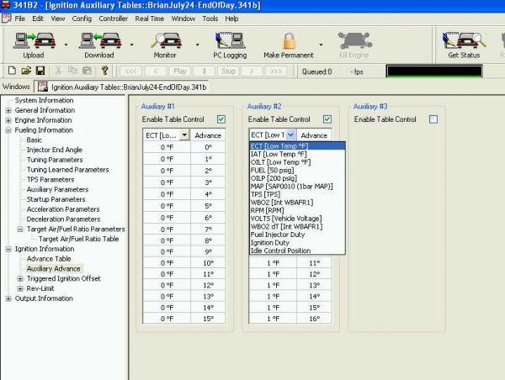Disable Auxiliary #1 table control checkbox
Viewport: 505px width, 380px height.
point(221,119)
